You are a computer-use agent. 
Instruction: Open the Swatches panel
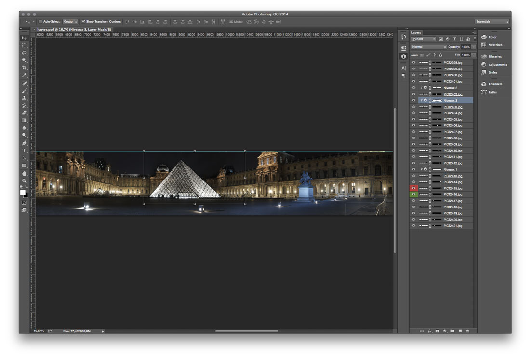tap(492, 45)
